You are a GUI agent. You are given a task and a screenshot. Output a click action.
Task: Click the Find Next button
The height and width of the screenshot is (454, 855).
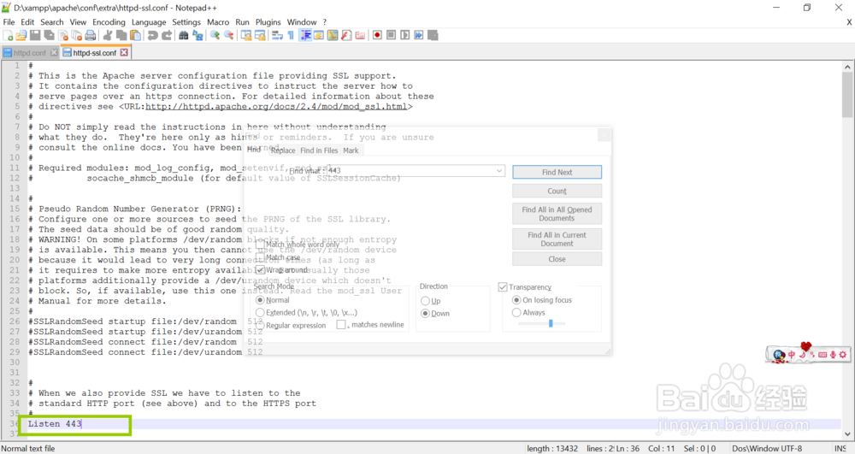point(557,172)
